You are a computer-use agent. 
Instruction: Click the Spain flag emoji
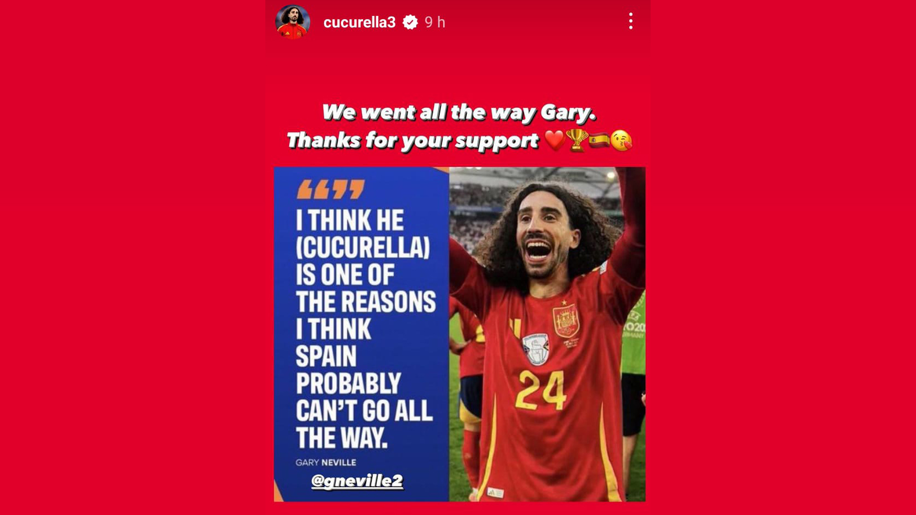pyautogui.click(x=599, y=140)
